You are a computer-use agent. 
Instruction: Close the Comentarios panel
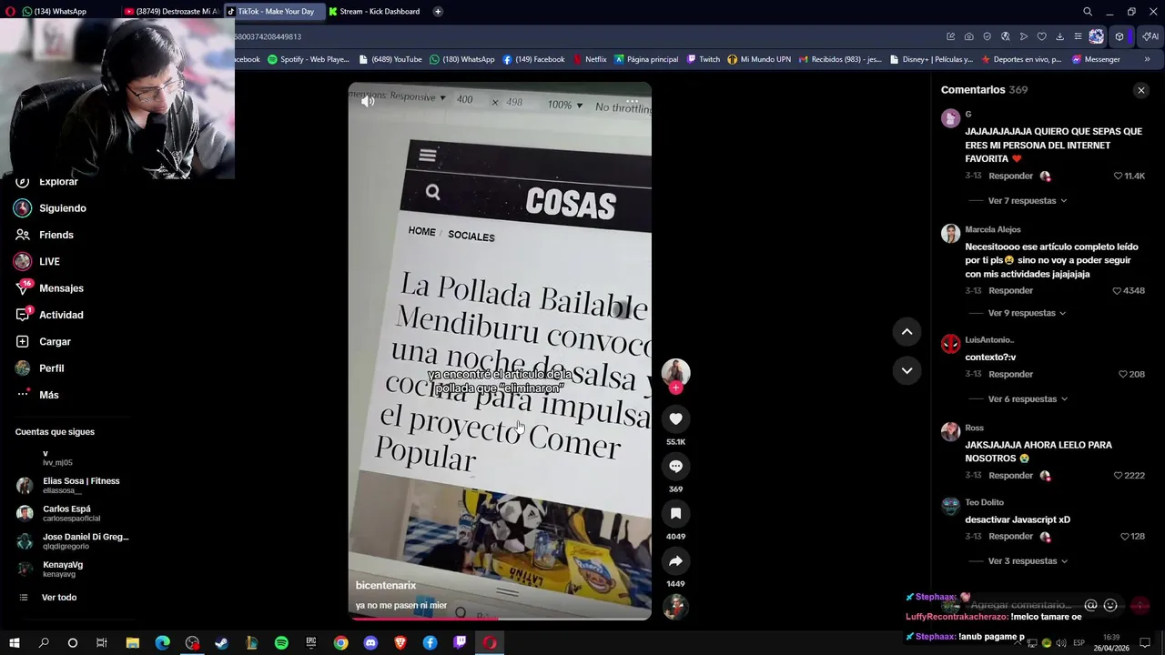pyautogui.click(x=1140, y=90)
